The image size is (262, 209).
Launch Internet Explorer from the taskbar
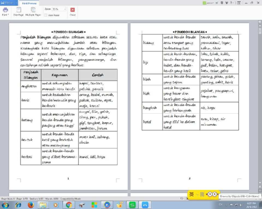point(18,205)
